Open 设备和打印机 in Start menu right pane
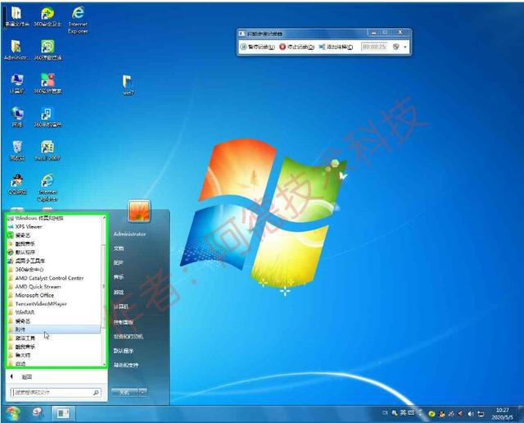 coord(129,336)
